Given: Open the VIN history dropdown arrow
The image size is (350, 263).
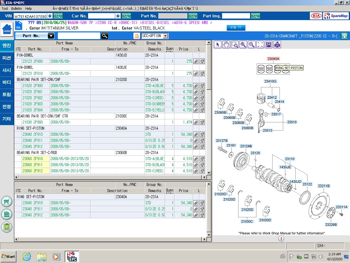Looking at the screenshot, I should (50, 16).
